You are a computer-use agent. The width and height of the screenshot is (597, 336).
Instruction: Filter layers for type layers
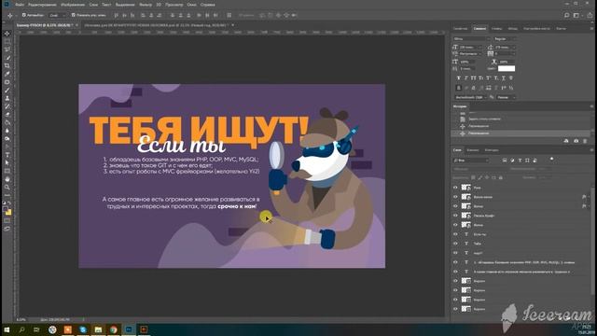click(x=520, y=161)
